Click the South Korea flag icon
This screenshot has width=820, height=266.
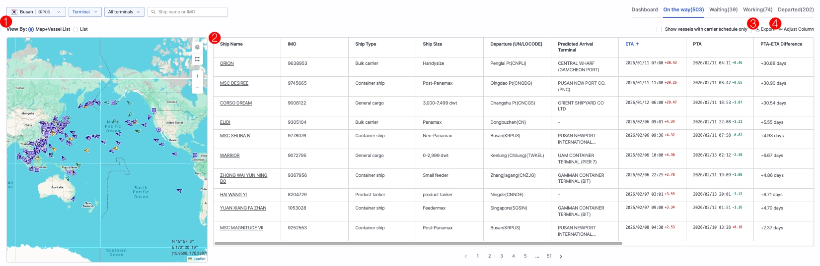14,12
